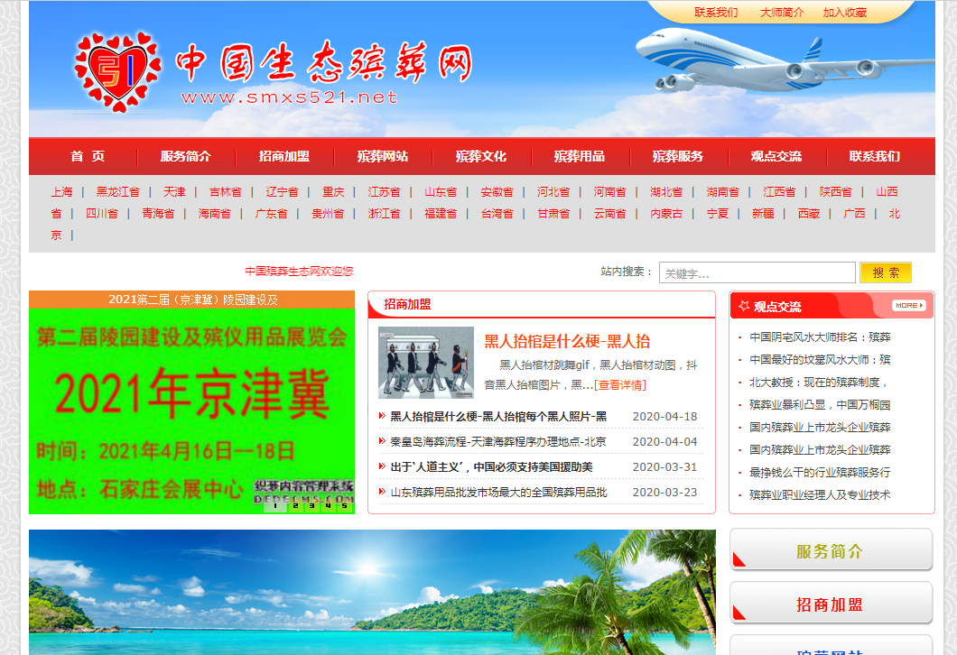Viewport: 957px width, 655px height.
Task: Open the 秦皇岛海葬流程 article link
Action: [497, 442]
